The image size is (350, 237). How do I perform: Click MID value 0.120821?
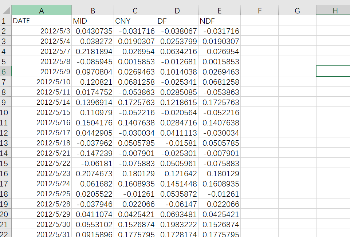(x=93, y=81)
